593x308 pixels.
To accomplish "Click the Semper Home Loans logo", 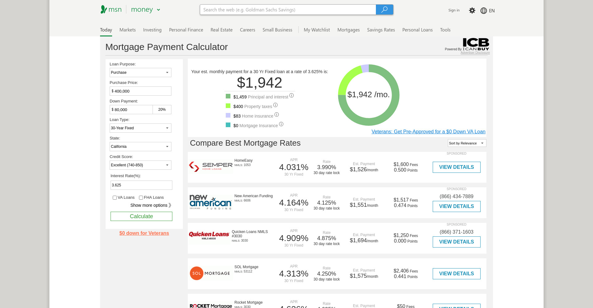I will click(211, 167).
